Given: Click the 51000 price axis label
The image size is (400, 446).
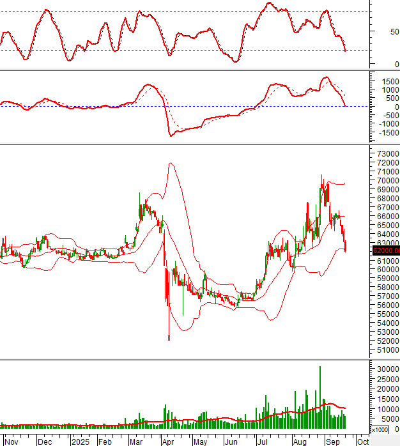Looking at the screenshot, I should 388,350.
